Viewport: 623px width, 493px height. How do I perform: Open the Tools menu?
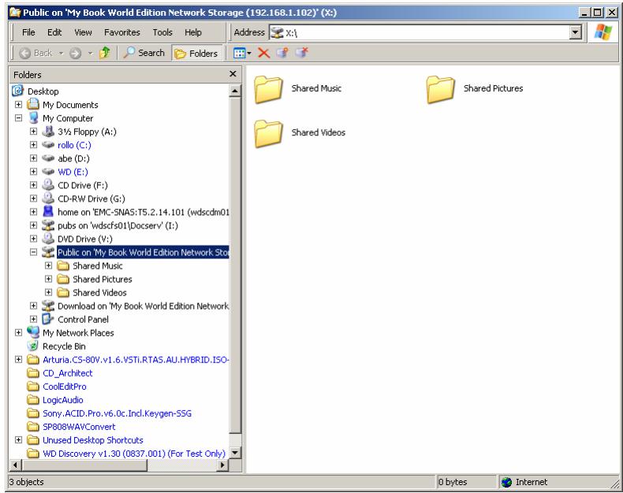tap(162, 32)
